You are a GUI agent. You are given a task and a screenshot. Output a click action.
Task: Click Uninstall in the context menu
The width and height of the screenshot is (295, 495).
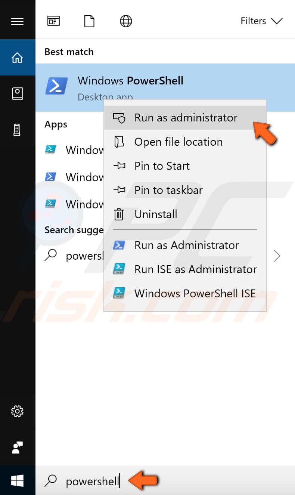pos(156,214)
